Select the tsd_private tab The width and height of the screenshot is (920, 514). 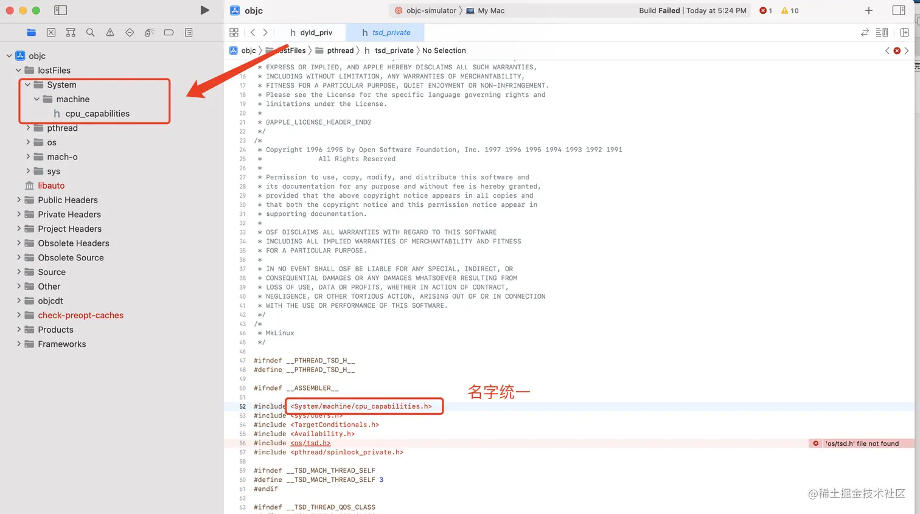tap(385, 32)
